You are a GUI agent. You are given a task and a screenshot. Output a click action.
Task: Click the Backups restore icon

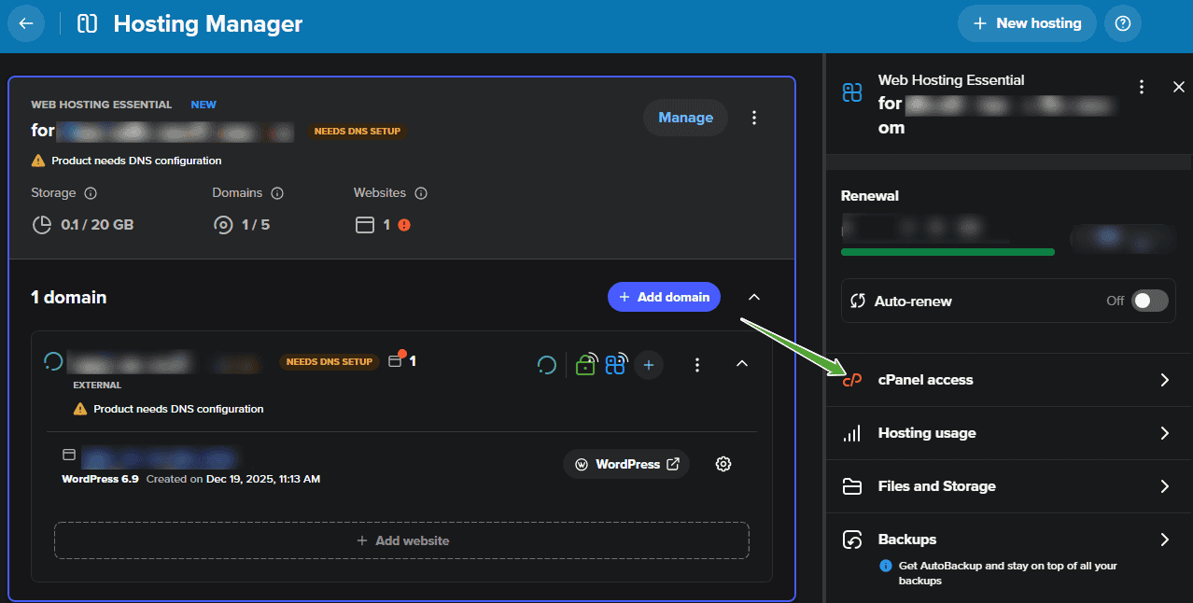click(851, 540)
